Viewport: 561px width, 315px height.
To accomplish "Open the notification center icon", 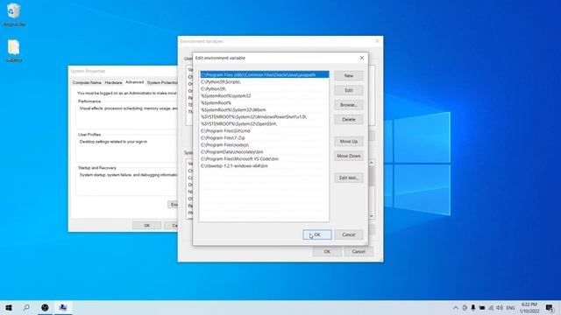I will (550, 308).
